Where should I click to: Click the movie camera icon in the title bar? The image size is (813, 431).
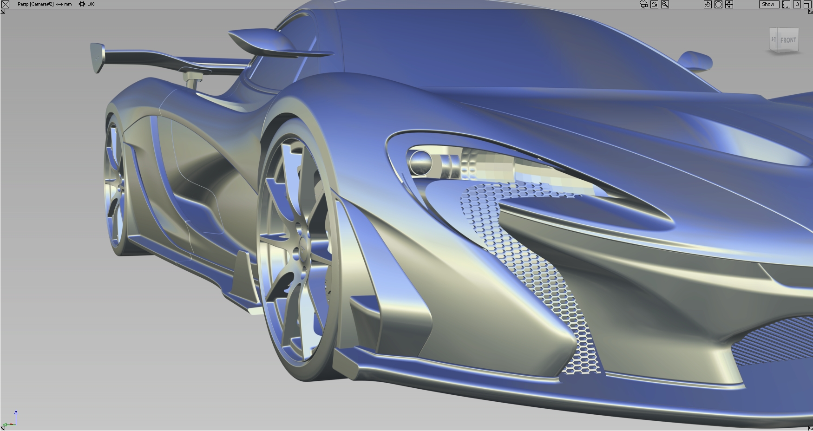pyautogui.click(x=643, y=4)
